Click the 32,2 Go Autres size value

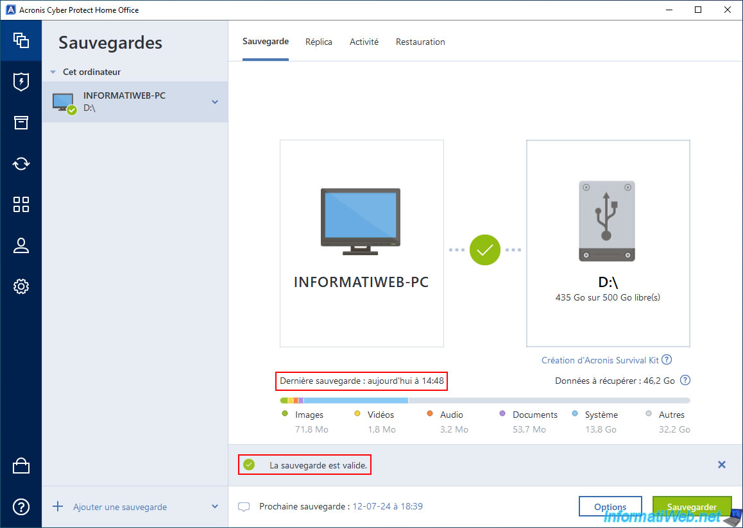tap(674, 429)
